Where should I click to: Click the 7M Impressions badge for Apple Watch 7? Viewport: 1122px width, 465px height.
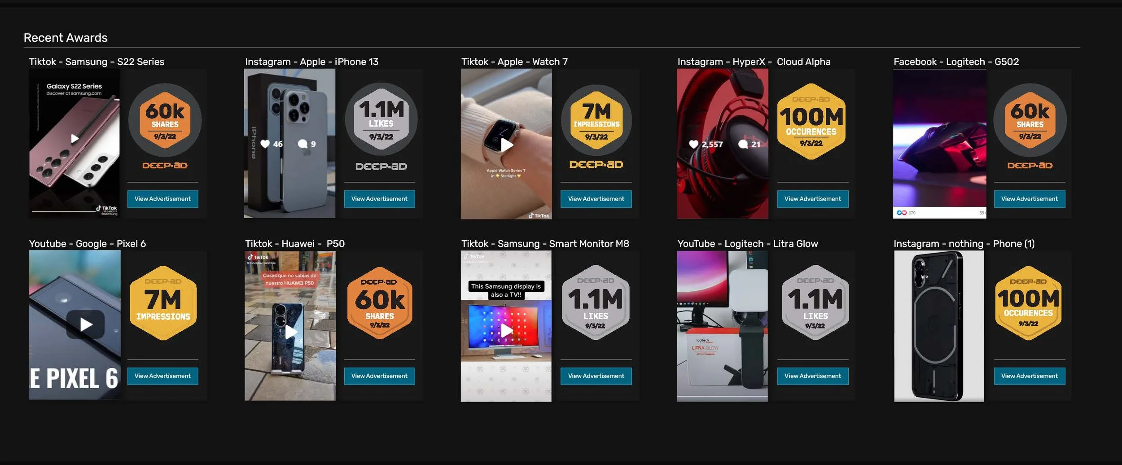pyautogui.click(x=596, y=120)
